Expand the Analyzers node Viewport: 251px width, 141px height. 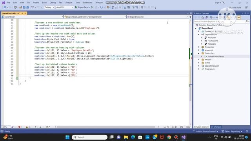pyautogui.click(x=202, y=38)
